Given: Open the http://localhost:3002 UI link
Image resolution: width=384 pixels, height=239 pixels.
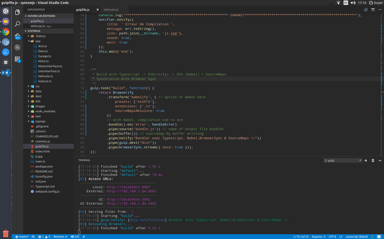Looking at the screenshot, I should pyautogui.click(x=128, y=199).
